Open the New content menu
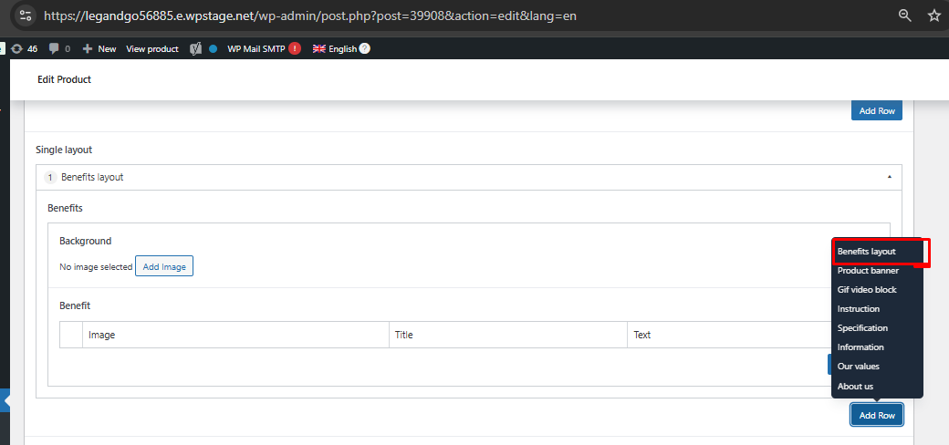949x445 pixels. [x=99, y=48]
